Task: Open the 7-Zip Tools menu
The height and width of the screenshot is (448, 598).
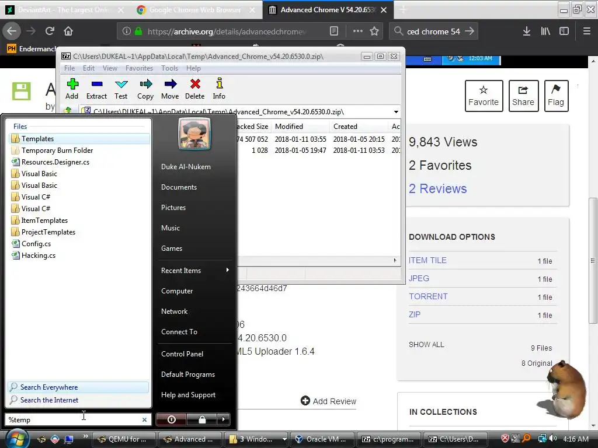Action: [x=169, y=68]
